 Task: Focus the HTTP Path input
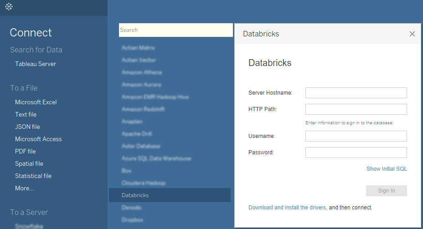tap(356, 109)
